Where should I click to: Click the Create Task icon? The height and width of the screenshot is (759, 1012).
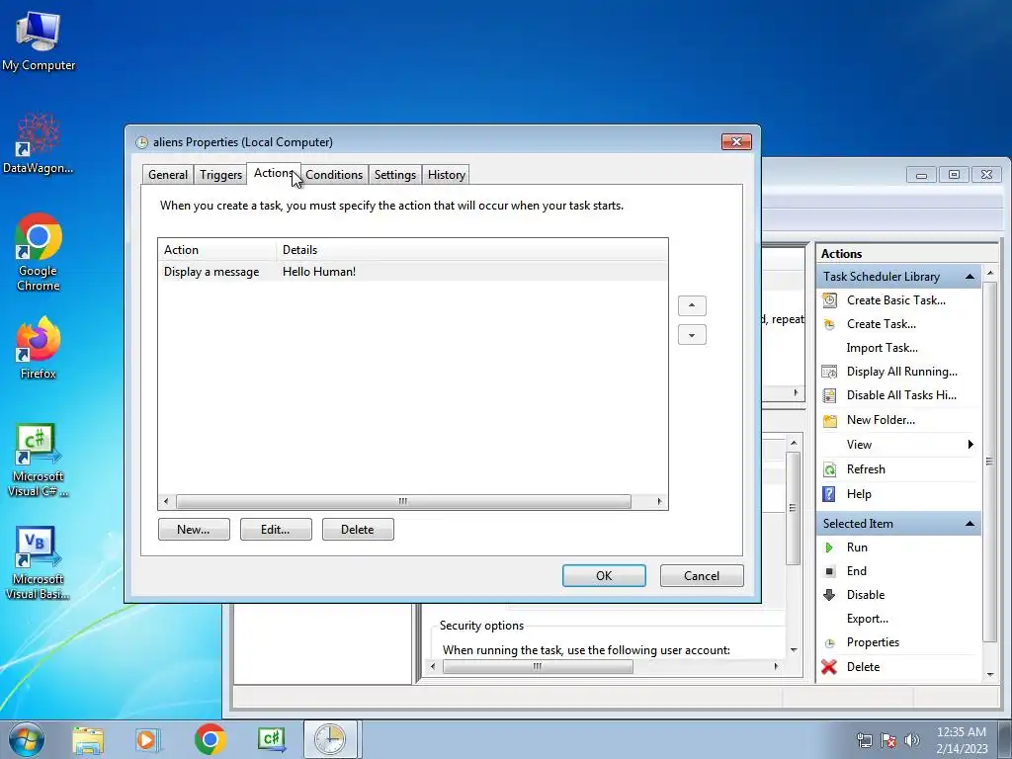click(829, 324)
